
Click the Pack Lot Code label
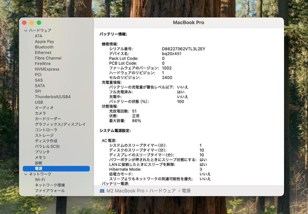(124, 58)
